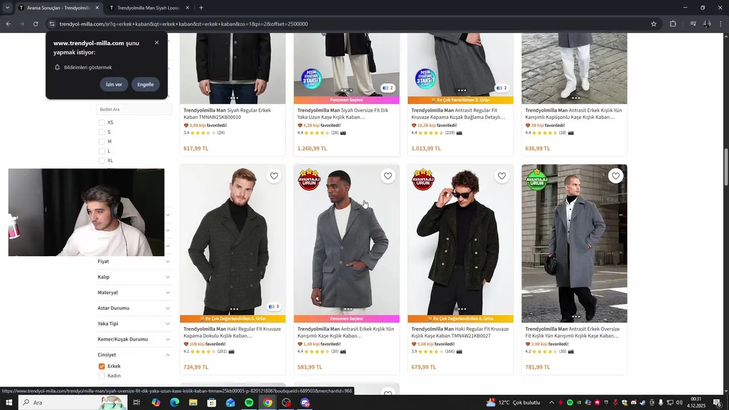This screenshot has width=729, height=410.
Task: Click heart icon on grey Antrasit Erkek coat
Action: pyautogui.click(x=388, y=176)
